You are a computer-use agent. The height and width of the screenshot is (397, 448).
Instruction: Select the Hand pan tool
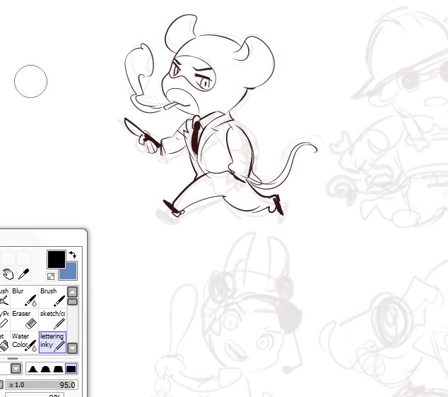coord(8,274)
